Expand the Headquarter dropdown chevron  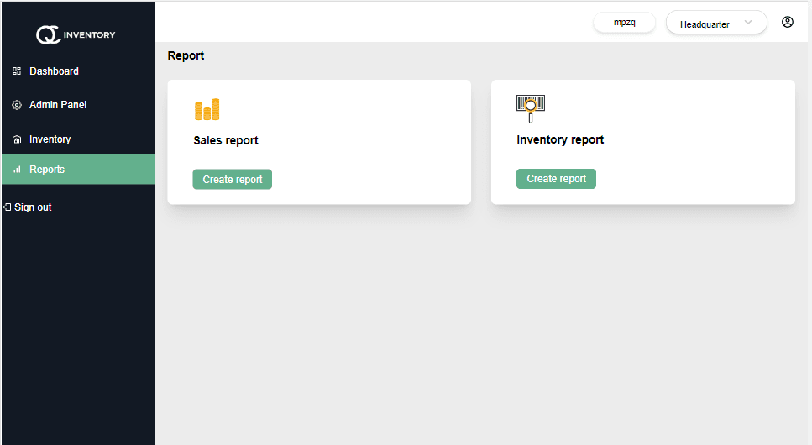pyautogui.click(x=748, y=23)
